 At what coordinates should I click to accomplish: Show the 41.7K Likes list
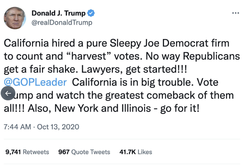click(x=136, y=152)
